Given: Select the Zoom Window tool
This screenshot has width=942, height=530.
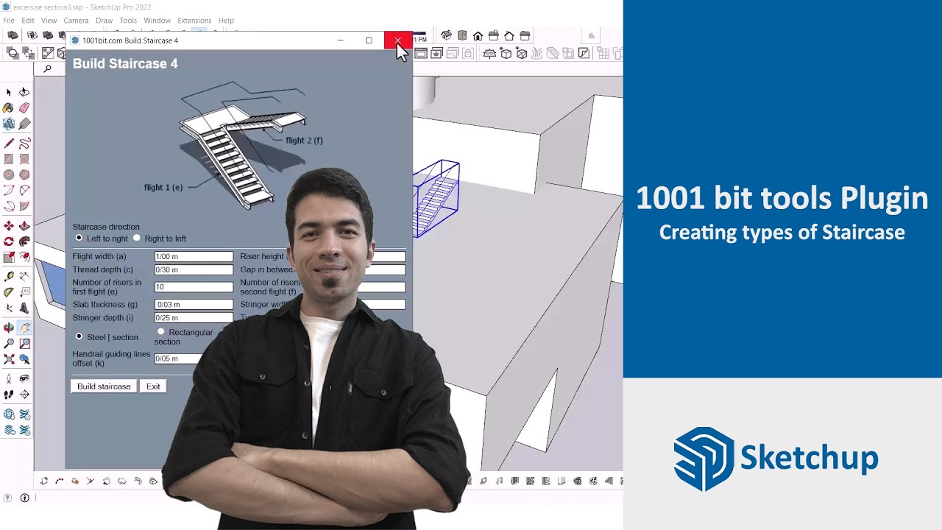Looking at the screenshot, I should coord(24,343).
